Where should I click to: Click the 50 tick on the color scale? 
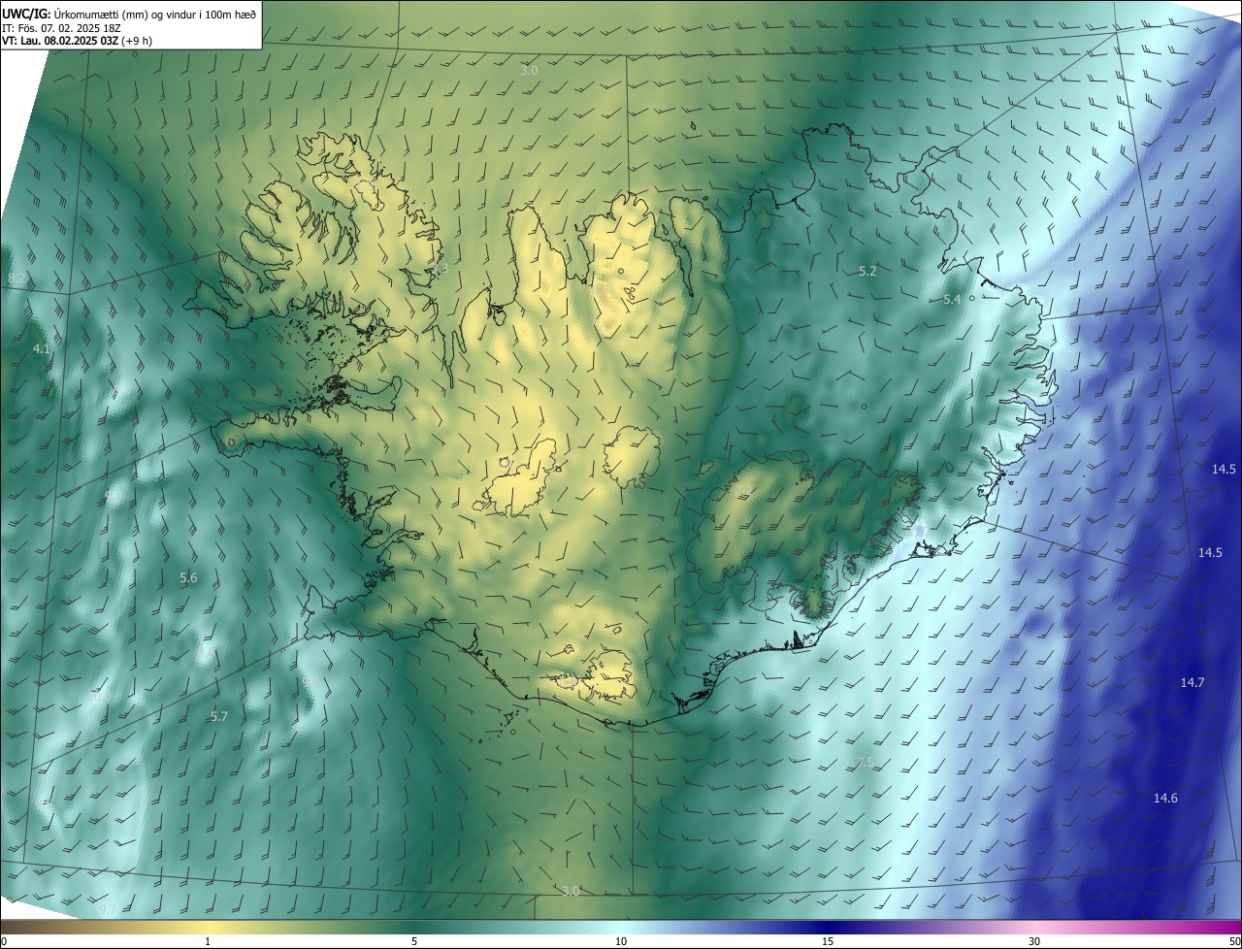click(x=1235, y=941)
